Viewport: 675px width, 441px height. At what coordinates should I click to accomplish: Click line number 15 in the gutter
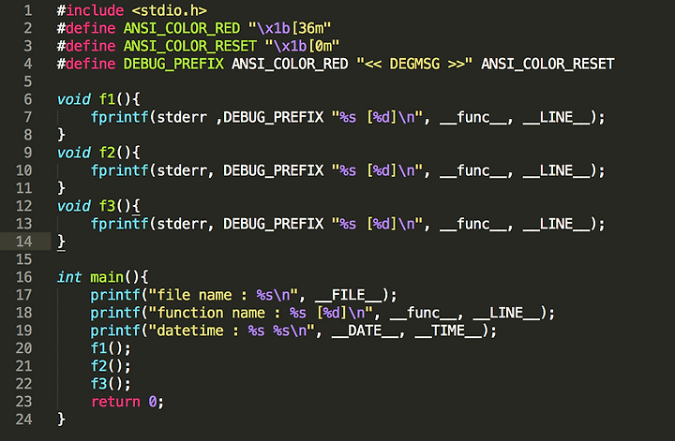24,259
